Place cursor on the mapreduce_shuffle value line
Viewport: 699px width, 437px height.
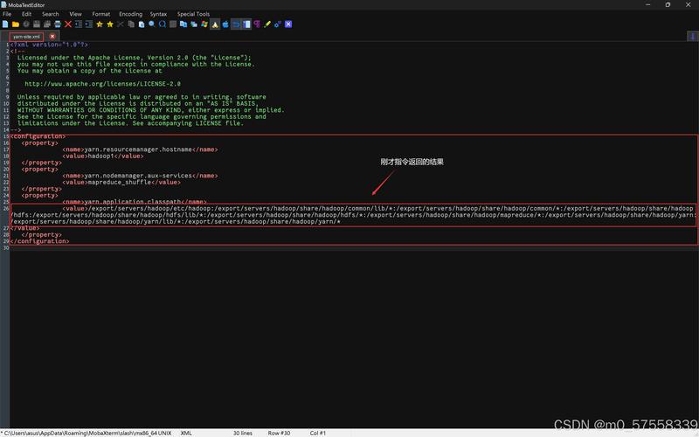click(x=121, y=183)
